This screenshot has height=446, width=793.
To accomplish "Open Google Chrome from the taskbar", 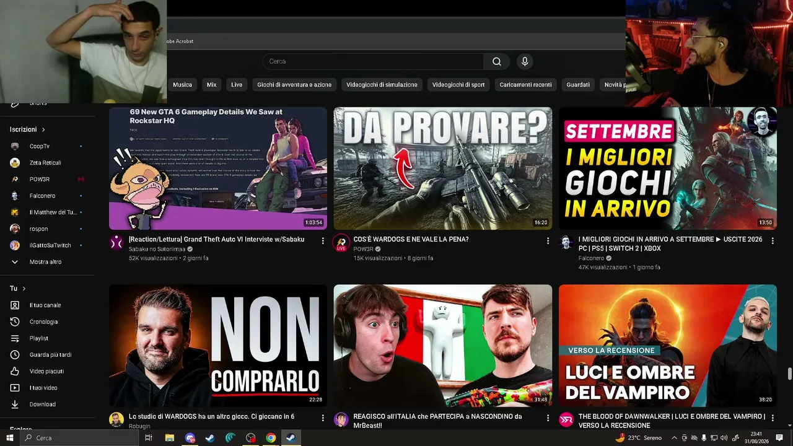I will coord(271,438).
